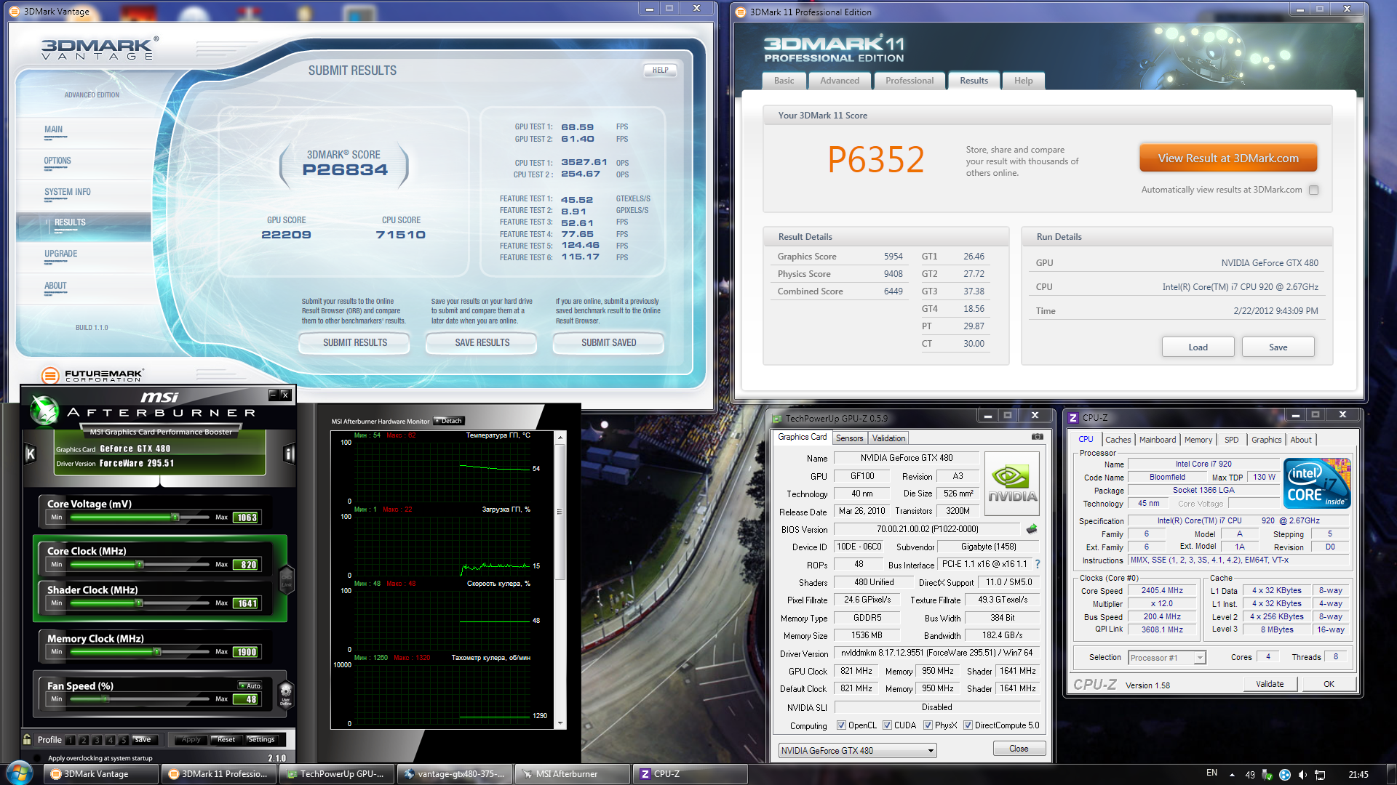Click the profile lock padlock icon
Screen dimensions: 1397x785
point(27,739)
